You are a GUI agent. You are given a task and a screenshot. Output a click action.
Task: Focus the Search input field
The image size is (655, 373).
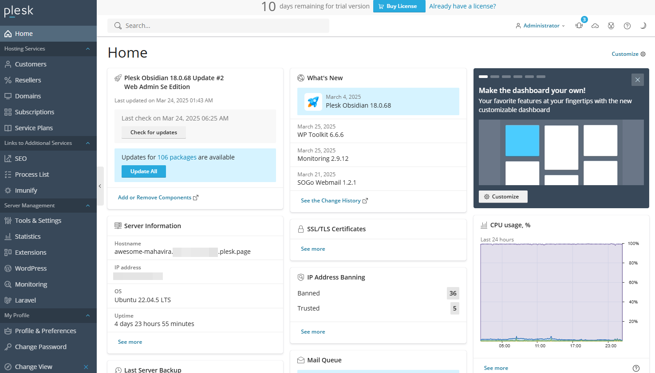click(218, 26)
